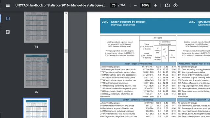The image size is (210, 118).
Task: Click the fit to page icon
Action: [167, 5]
